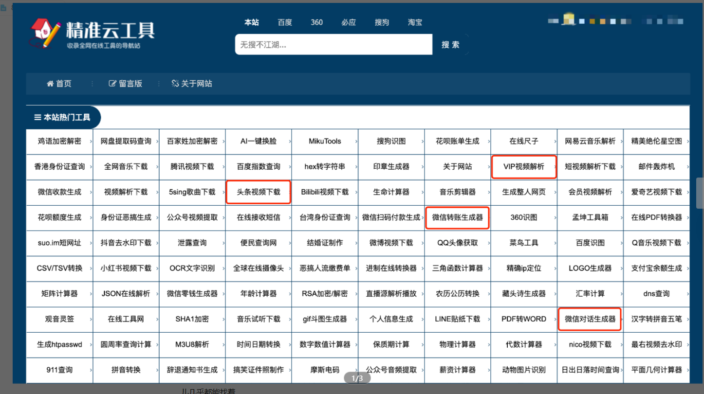This screenshot has height=394, width=704.
Task: Open the AI一键换脸 tool
Action: (x=259, y=141)
